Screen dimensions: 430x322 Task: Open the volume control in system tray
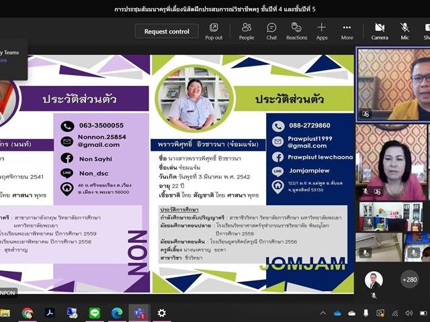point(409,313)
